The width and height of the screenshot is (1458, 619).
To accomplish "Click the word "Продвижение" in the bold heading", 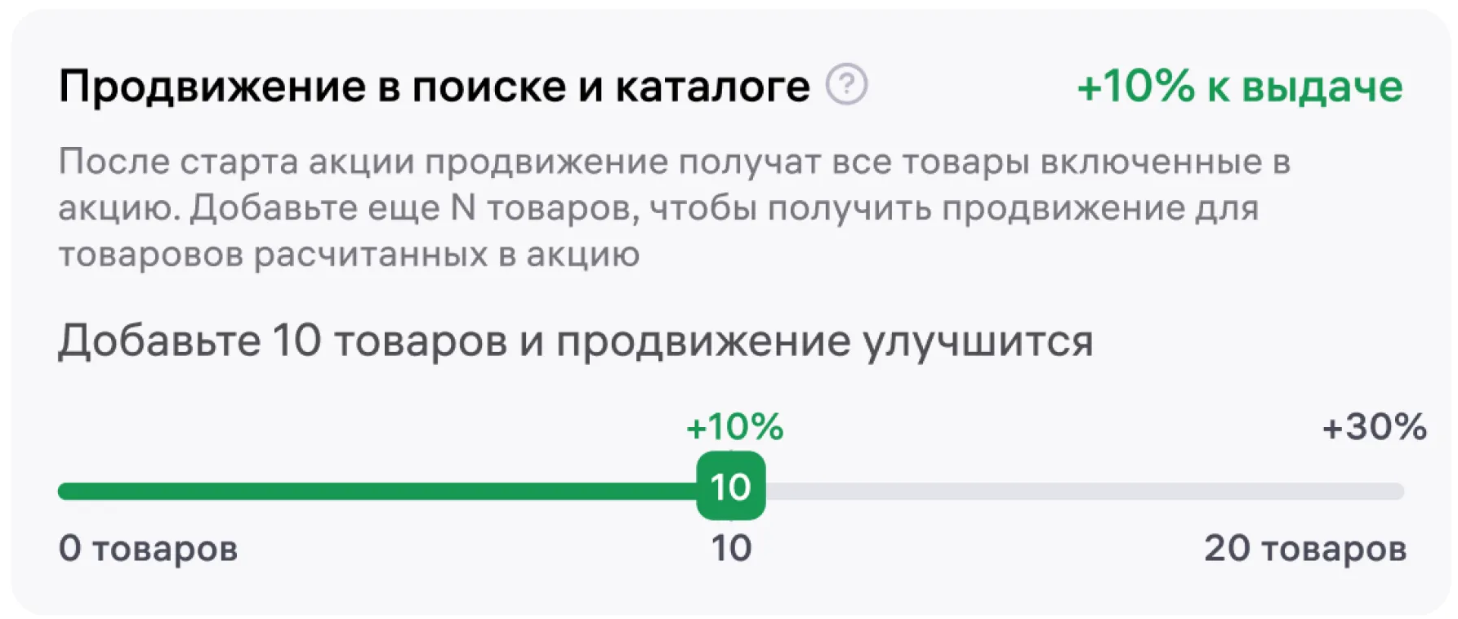I will click(212, 87).
